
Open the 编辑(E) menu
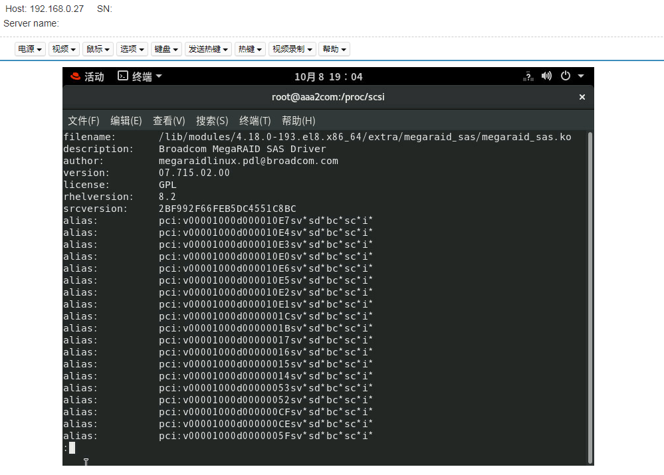(x=126, y=121)
